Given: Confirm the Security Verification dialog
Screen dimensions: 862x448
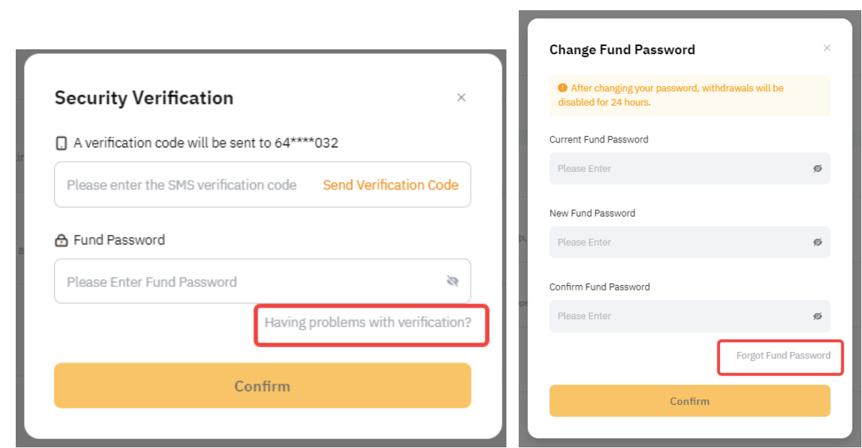Looking at the screenshot, I should (262, 386).
